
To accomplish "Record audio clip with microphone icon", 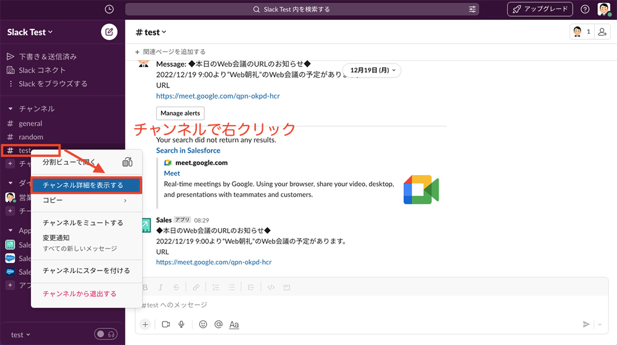I will (181, 324).
